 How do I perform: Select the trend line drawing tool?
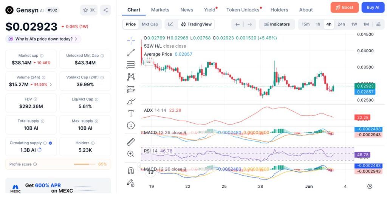pos(131,52)
